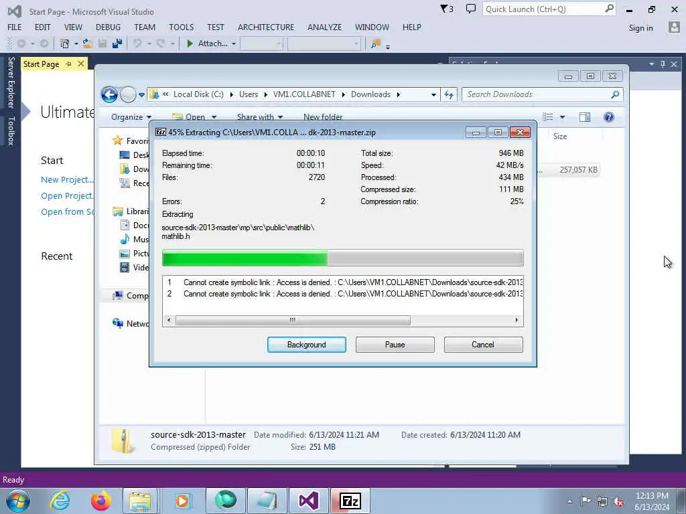Click the error list right scroll arrow

[517, 321]
